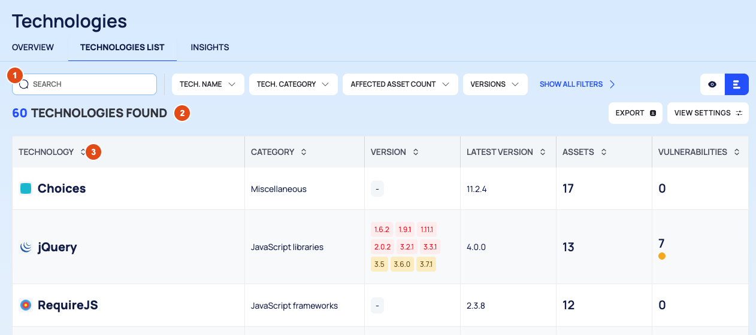Viewport: 756px width, 335px height.
Task: Click jQuery vulnerability count 7
Action: coord(661,243)
